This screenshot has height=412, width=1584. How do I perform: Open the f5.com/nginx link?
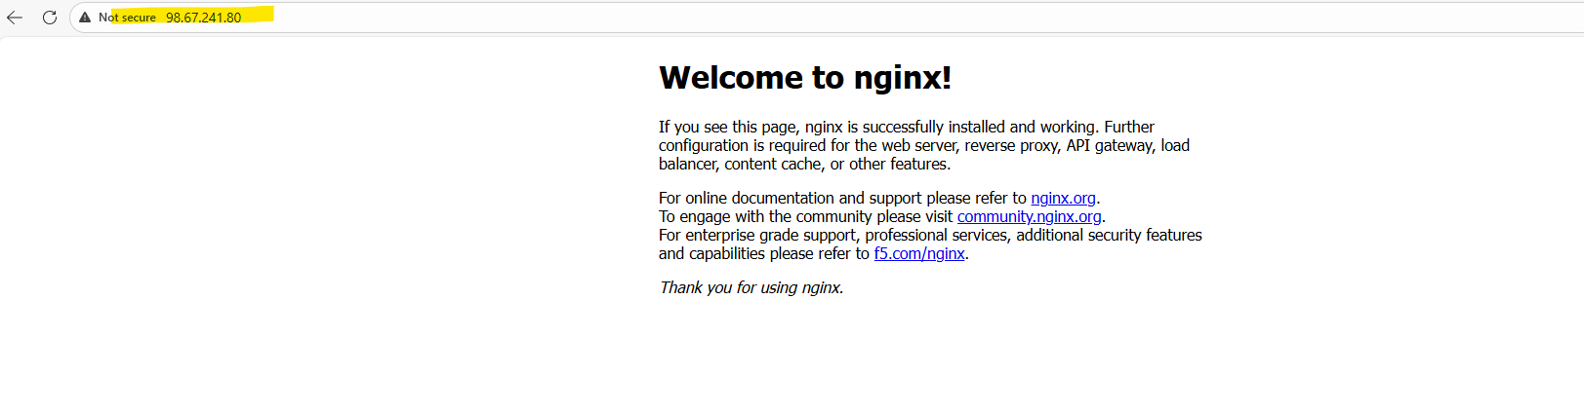(919, 253)
